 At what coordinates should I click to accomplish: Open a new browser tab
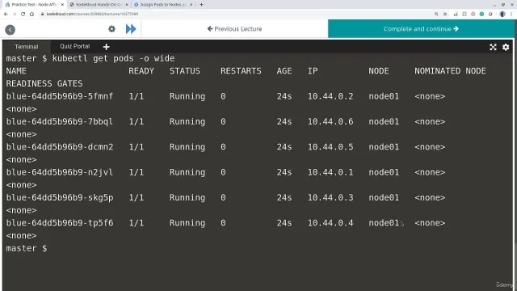(x=201, y=5)
